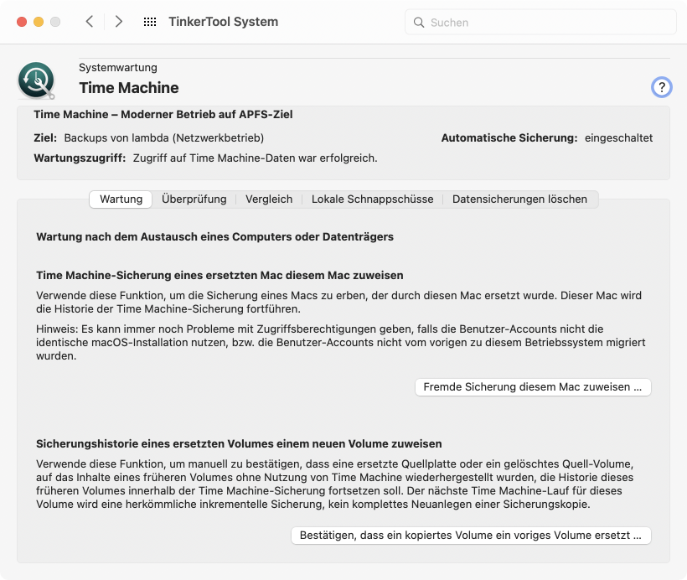Go back with the left chevron arrow
The width and height of the screenshot is (687, 580).
[x=90, y=22]
